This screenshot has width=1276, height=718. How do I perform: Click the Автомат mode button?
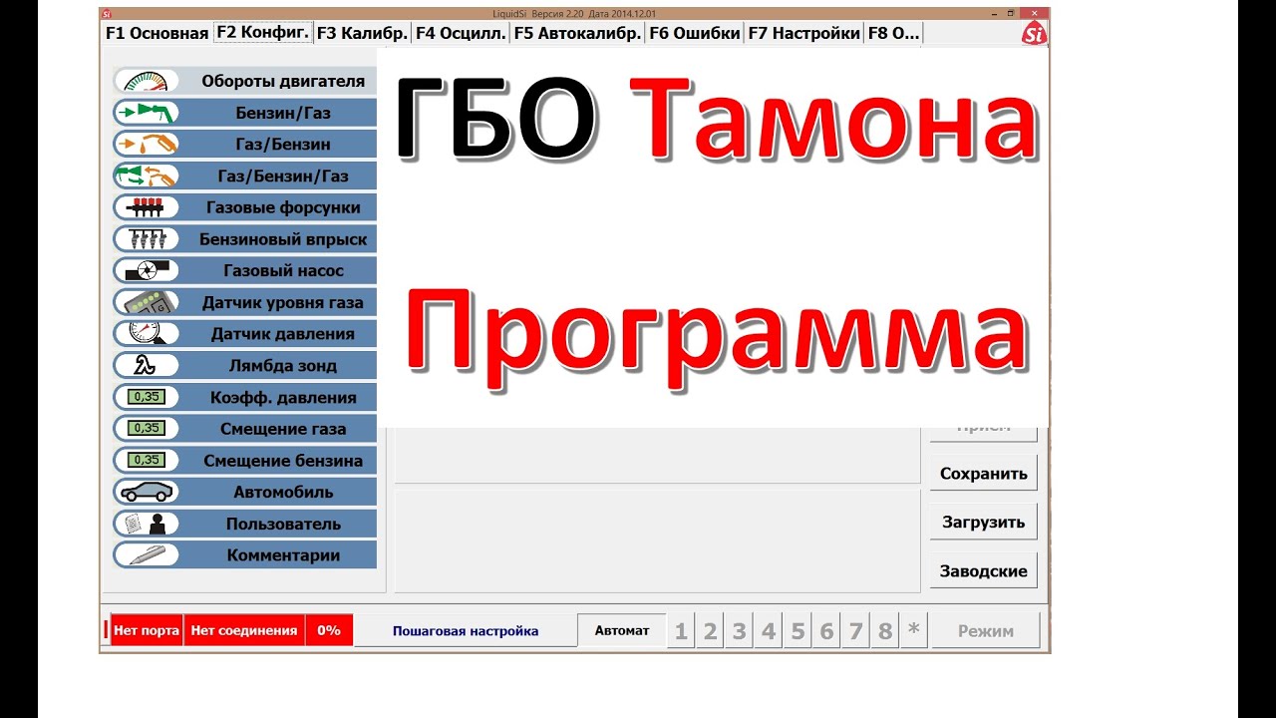(622, 630)
